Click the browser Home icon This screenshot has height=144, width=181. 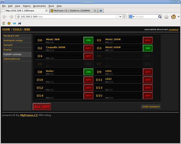(166, 17)
